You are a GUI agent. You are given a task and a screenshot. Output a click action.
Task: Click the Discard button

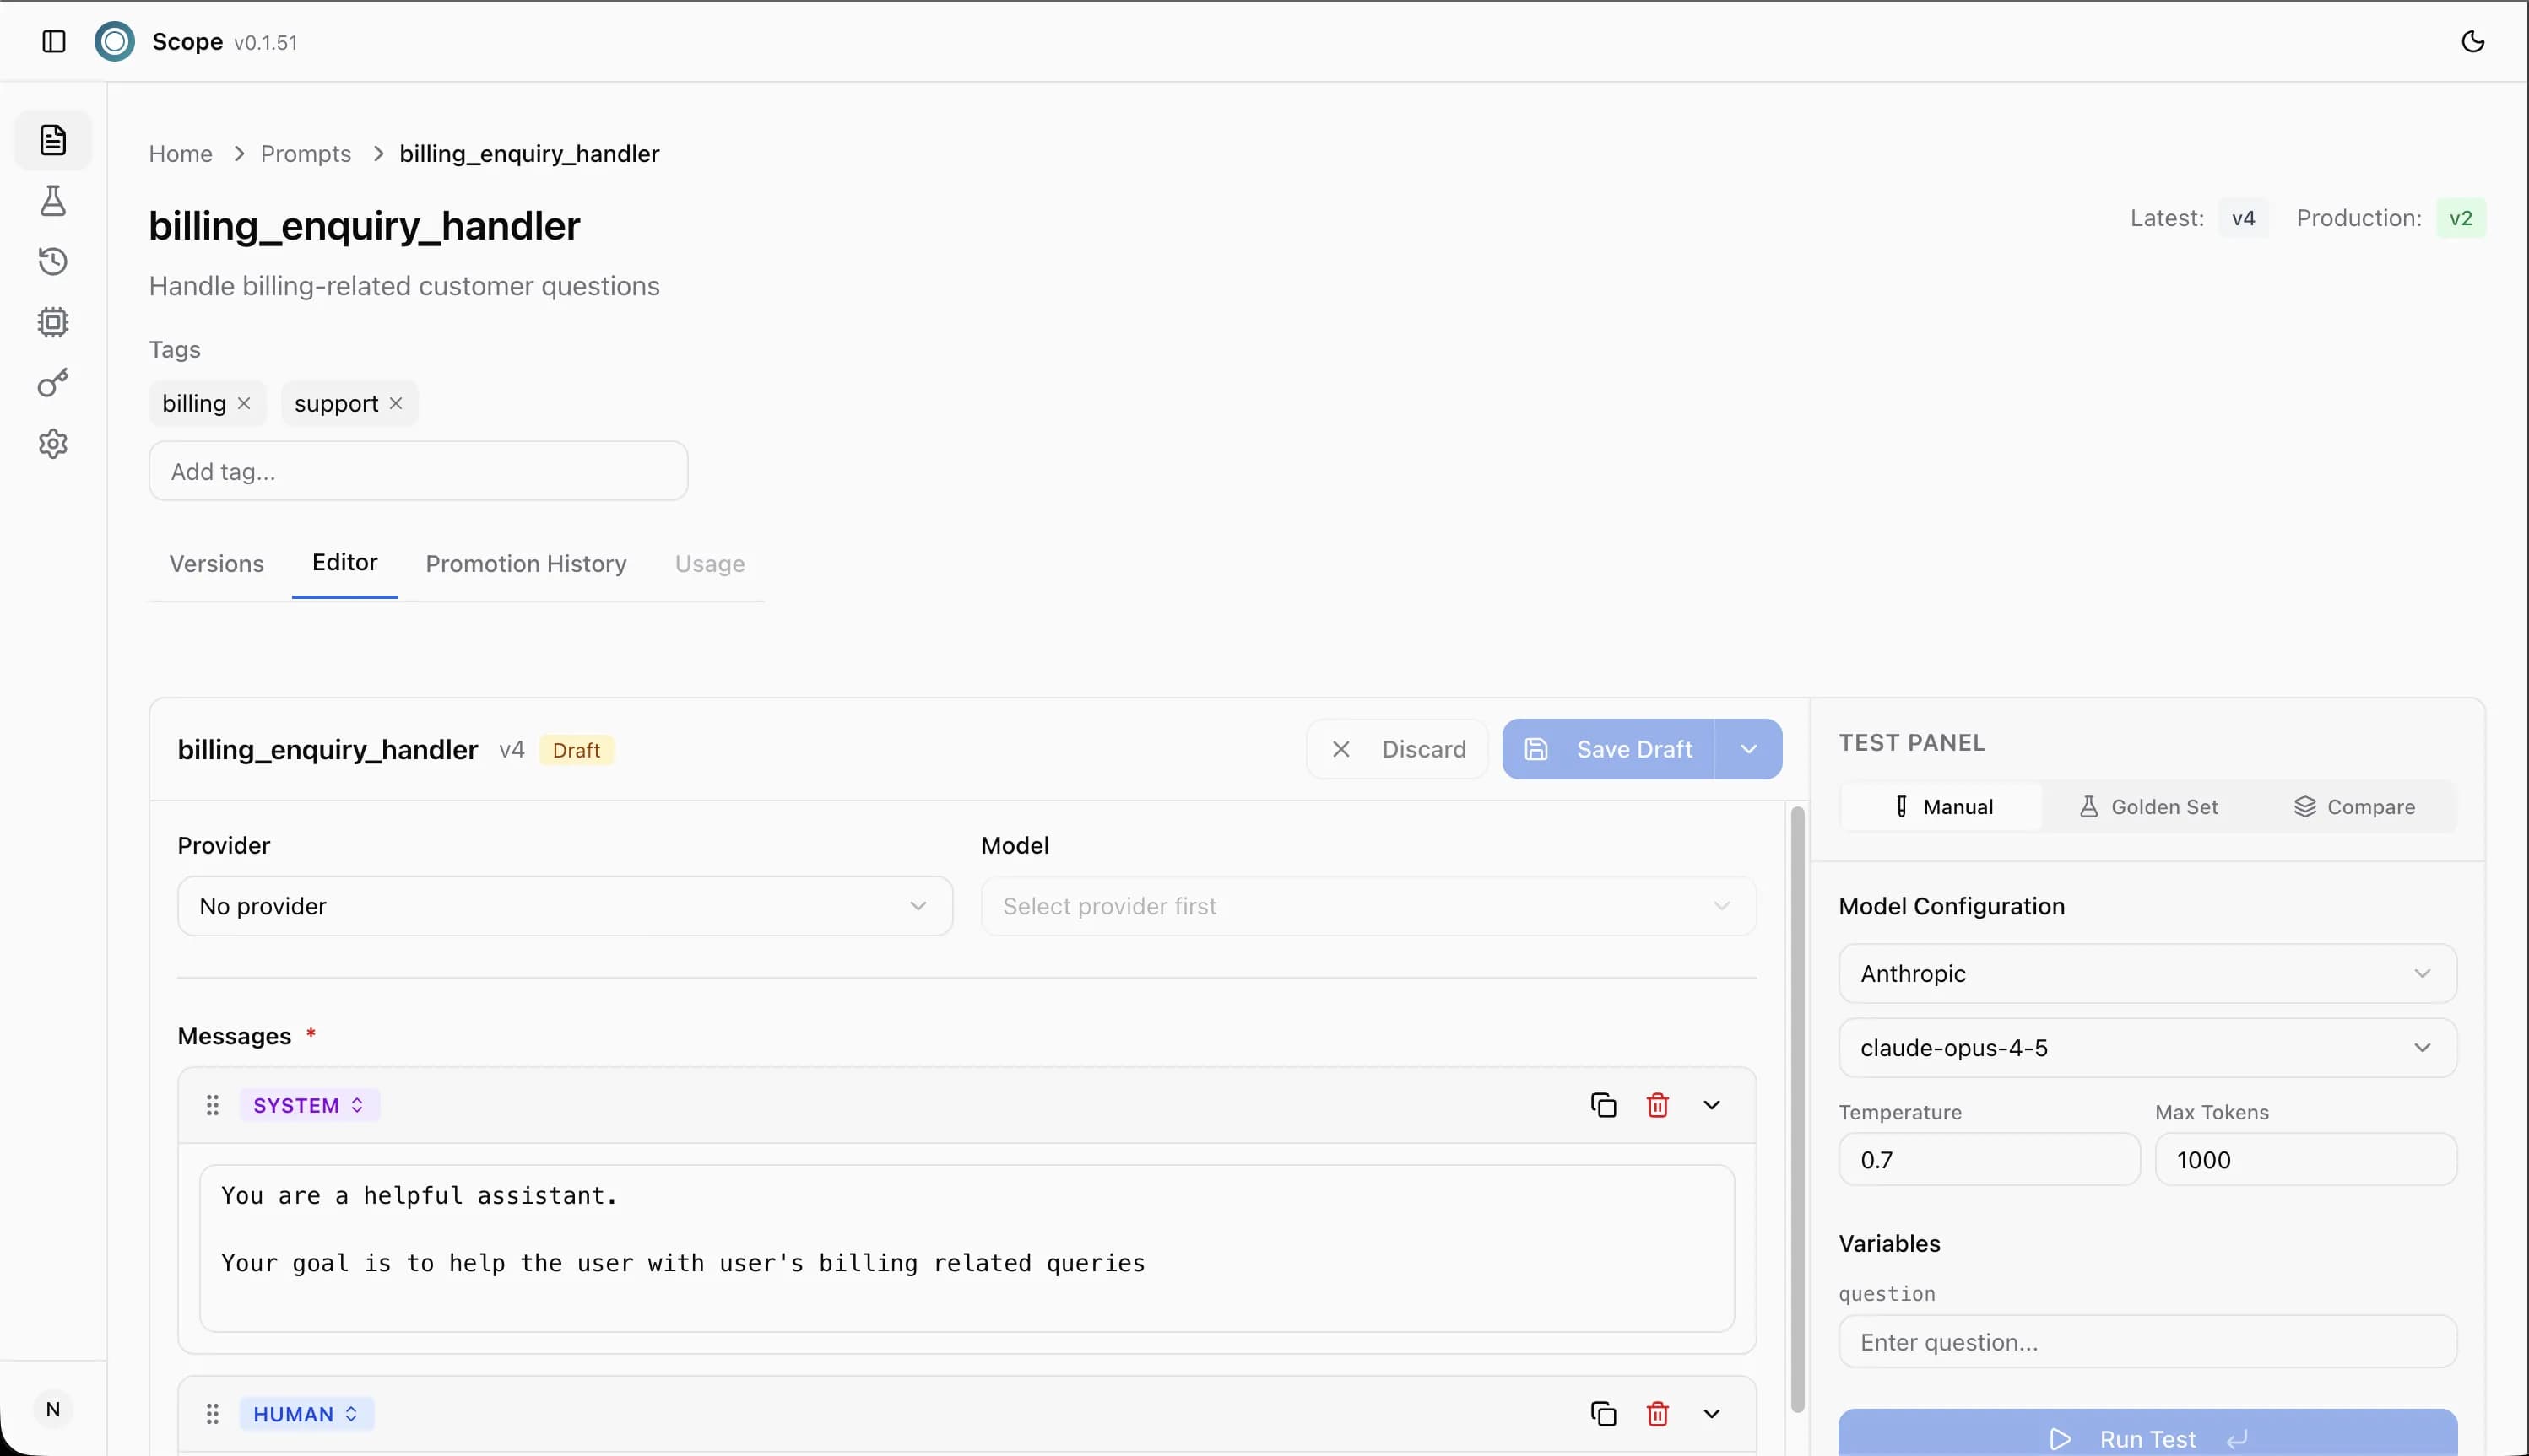[1398, 749]
